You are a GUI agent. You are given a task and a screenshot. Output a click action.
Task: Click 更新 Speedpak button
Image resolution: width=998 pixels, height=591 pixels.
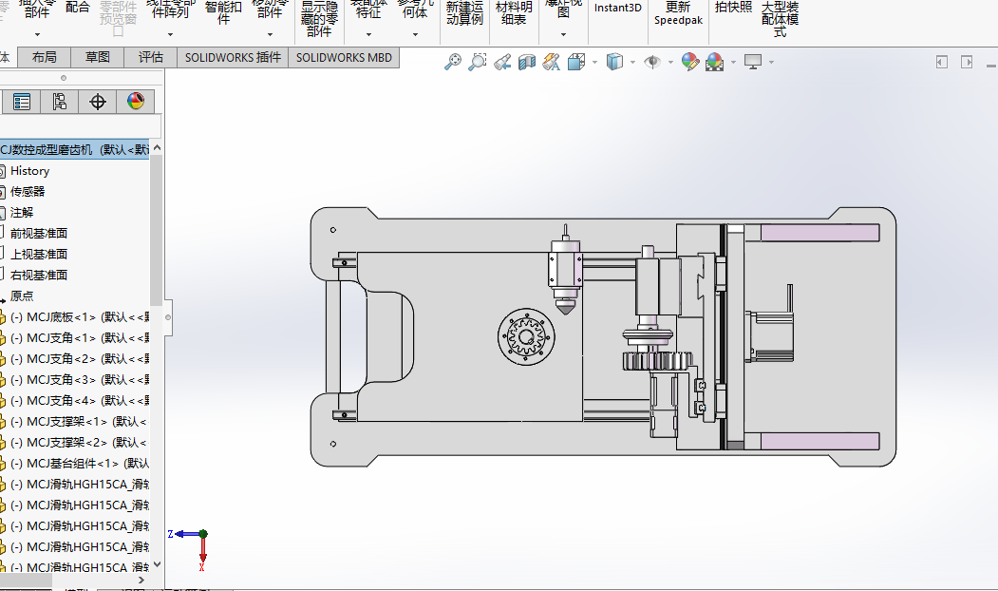[679, 12]
